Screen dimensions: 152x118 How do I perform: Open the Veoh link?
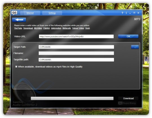point(88,28)
